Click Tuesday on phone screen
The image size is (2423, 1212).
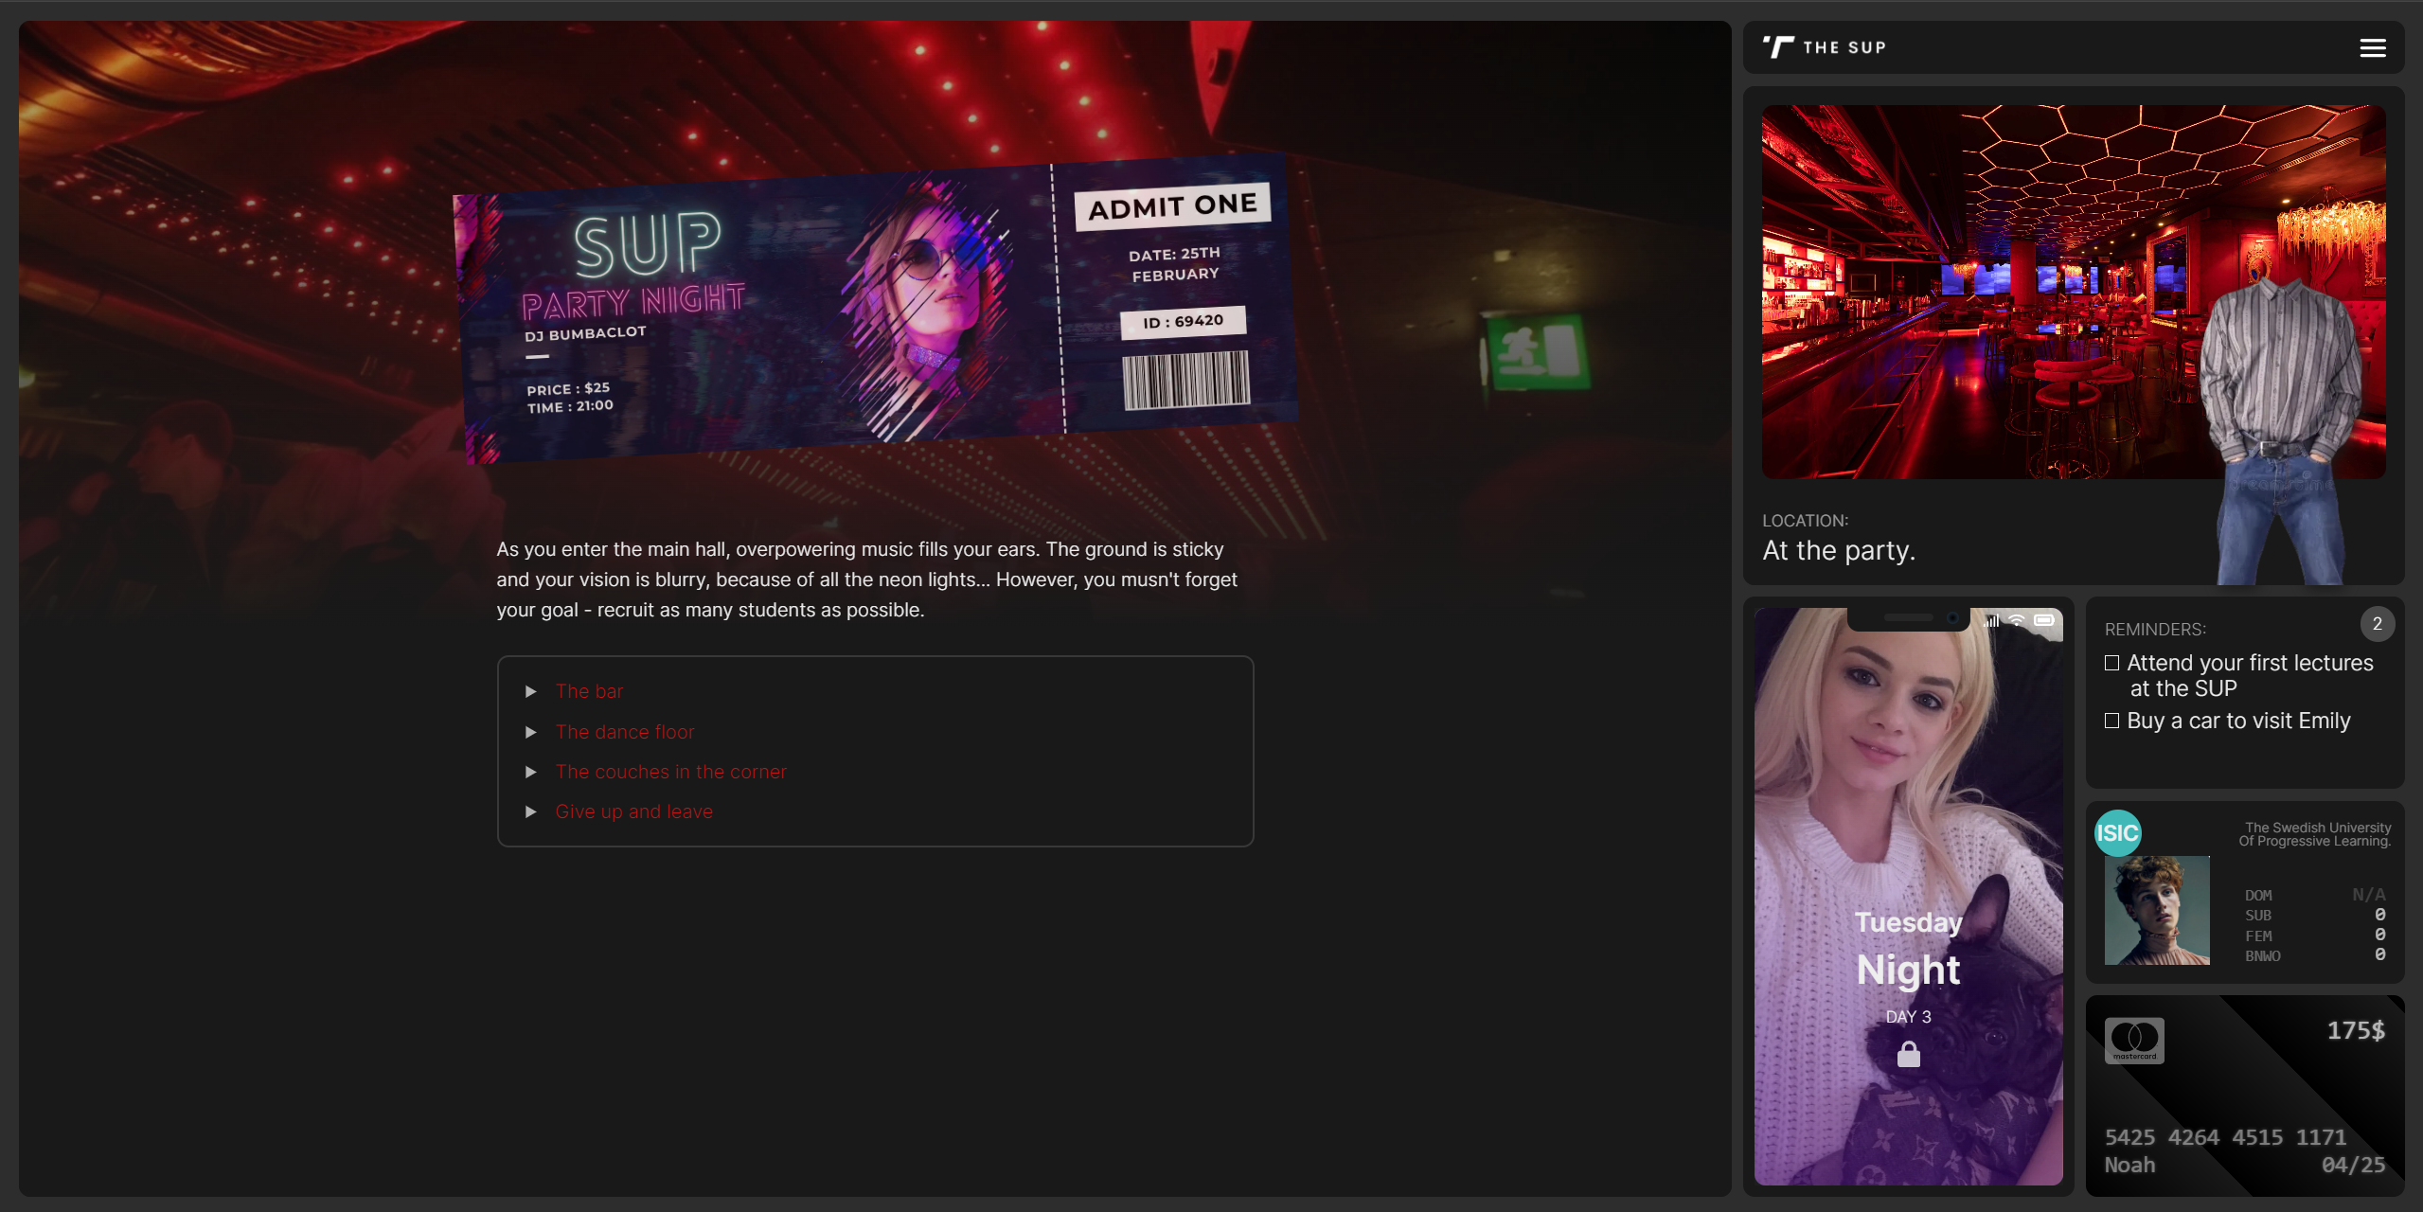[1908, 921]
